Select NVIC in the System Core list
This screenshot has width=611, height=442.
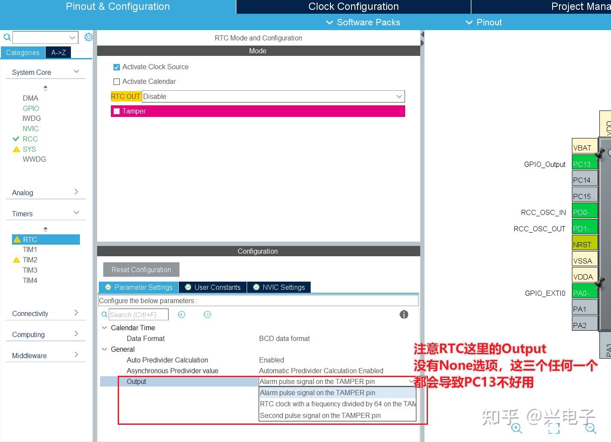pos(31,129)
